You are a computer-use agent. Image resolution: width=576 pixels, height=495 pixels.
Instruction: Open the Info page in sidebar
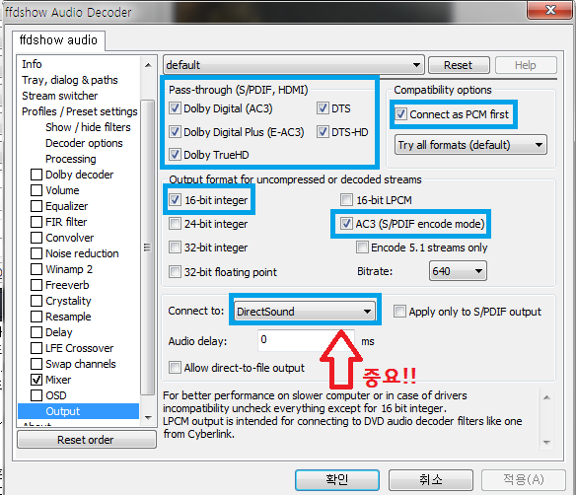32,64
